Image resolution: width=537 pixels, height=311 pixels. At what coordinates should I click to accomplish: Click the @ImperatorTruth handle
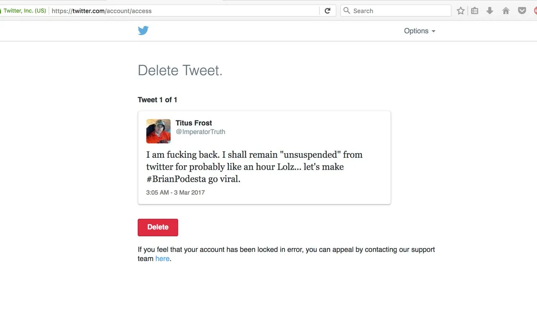pyautogui.click(x=200, y=132)
